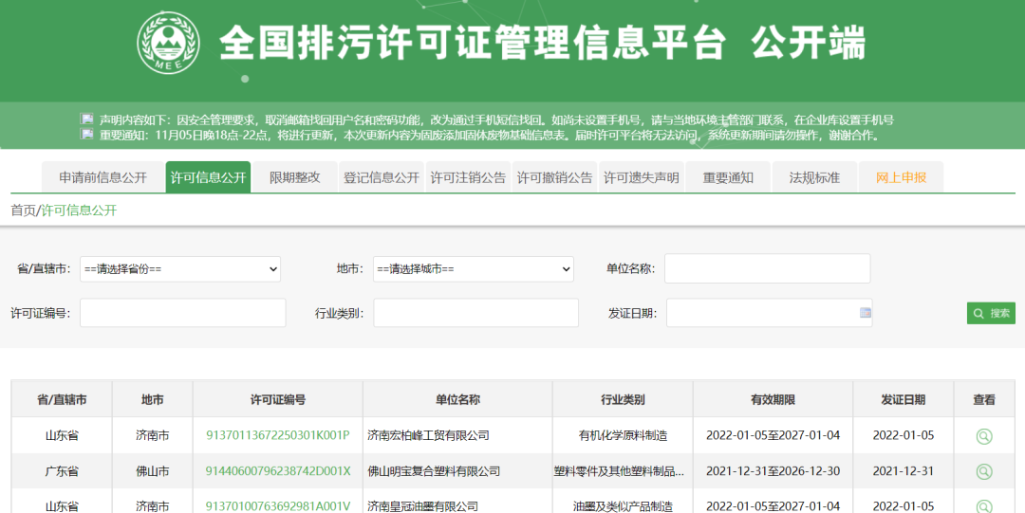Click the 行业类别 input box
This screenshot has height=513, width=1025.
click(x=475, y=313)
